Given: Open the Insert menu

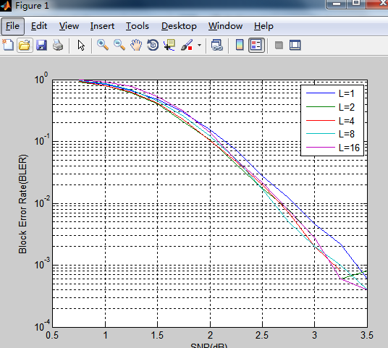Looking at the screenshot, I should pos(102,26).
